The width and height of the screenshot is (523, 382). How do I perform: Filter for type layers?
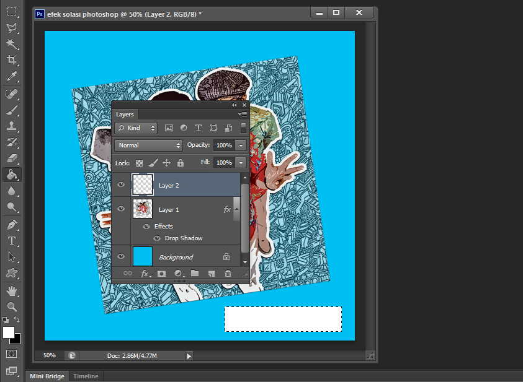pos(199,128)
